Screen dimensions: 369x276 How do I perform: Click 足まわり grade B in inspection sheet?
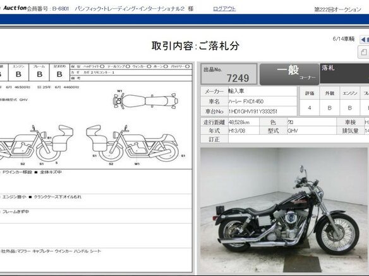point(59,74)
